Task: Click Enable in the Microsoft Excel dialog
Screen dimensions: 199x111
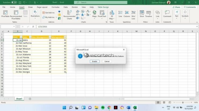Action: coord(95,61)
